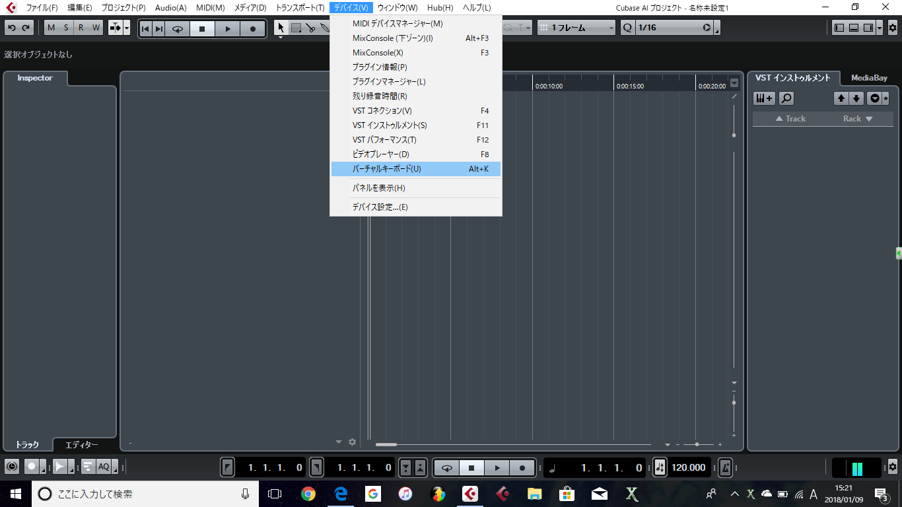Start playback from top toolbar transport
Viewport: 902px width, 507px height.
click(228, 28)
